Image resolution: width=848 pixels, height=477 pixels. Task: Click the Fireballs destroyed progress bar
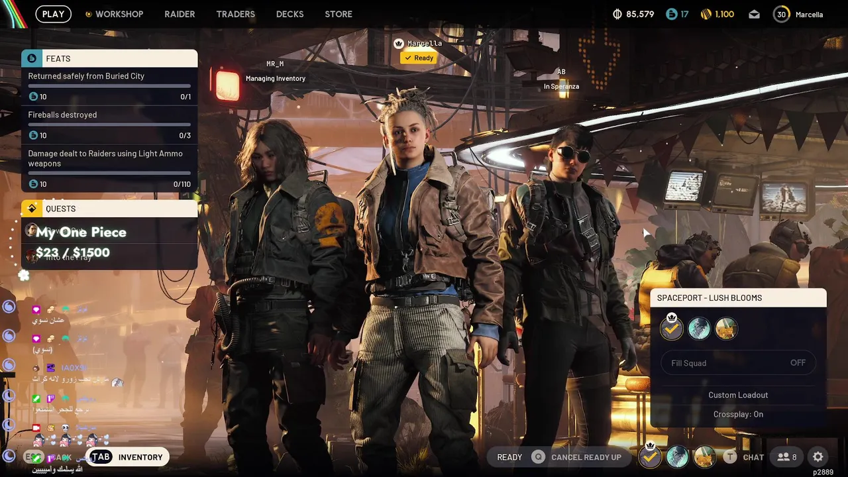coord(109,125)
